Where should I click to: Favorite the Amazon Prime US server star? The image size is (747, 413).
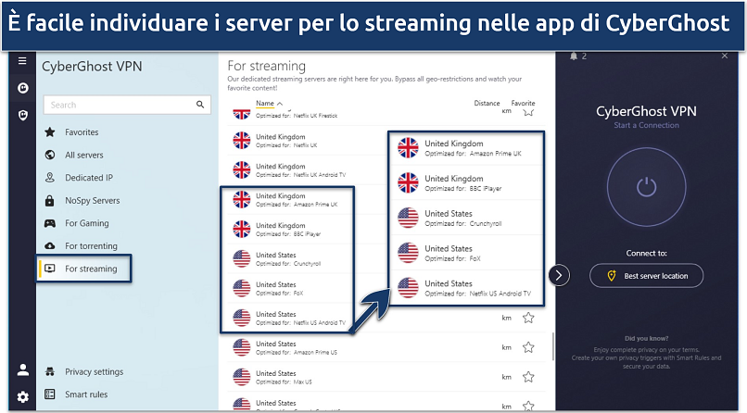[x=528, y=348]
